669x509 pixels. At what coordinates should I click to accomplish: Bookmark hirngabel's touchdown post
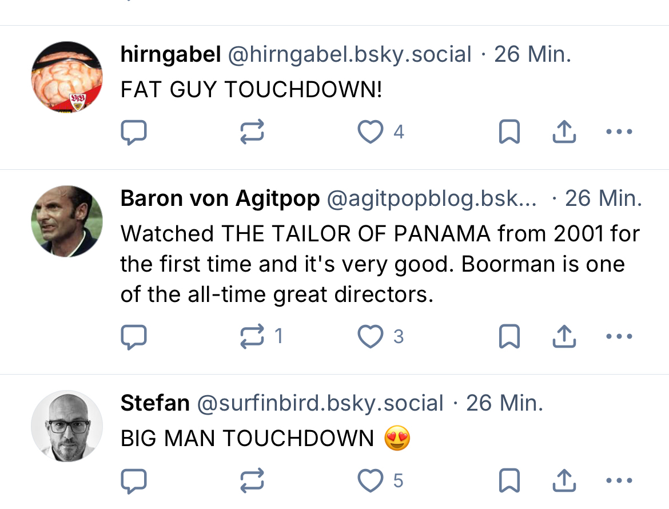(x=509, y=132)
